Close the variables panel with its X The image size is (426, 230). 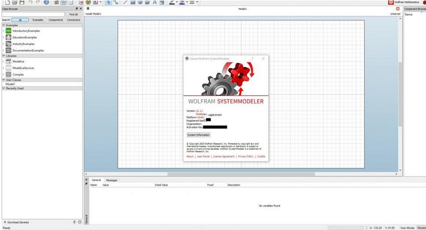click(86, 180)
